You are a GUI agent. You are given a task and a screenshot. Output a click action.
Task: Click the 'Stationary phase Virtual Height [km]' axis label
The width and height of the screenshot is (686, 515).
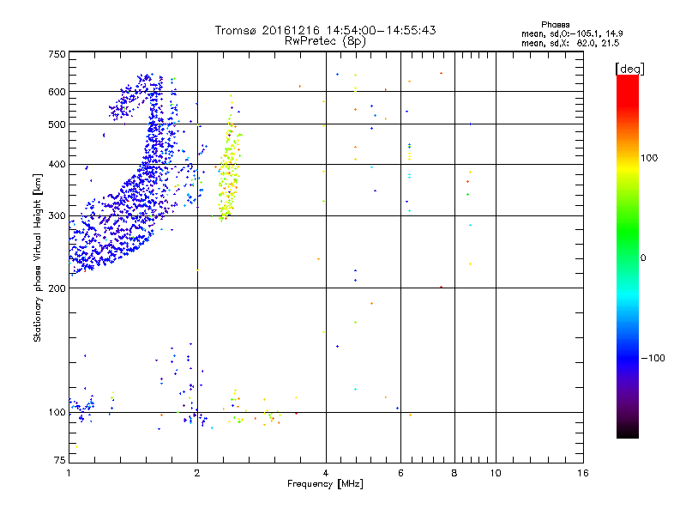(38, 257)
